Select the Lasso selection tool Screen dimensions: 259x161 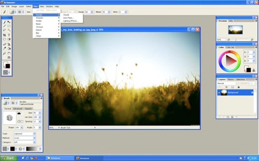(4, 30)
